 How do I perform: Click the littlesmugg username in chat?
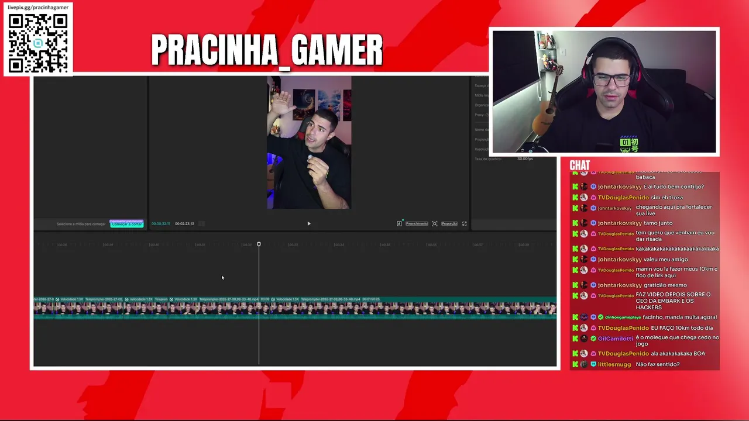[614, 364]
